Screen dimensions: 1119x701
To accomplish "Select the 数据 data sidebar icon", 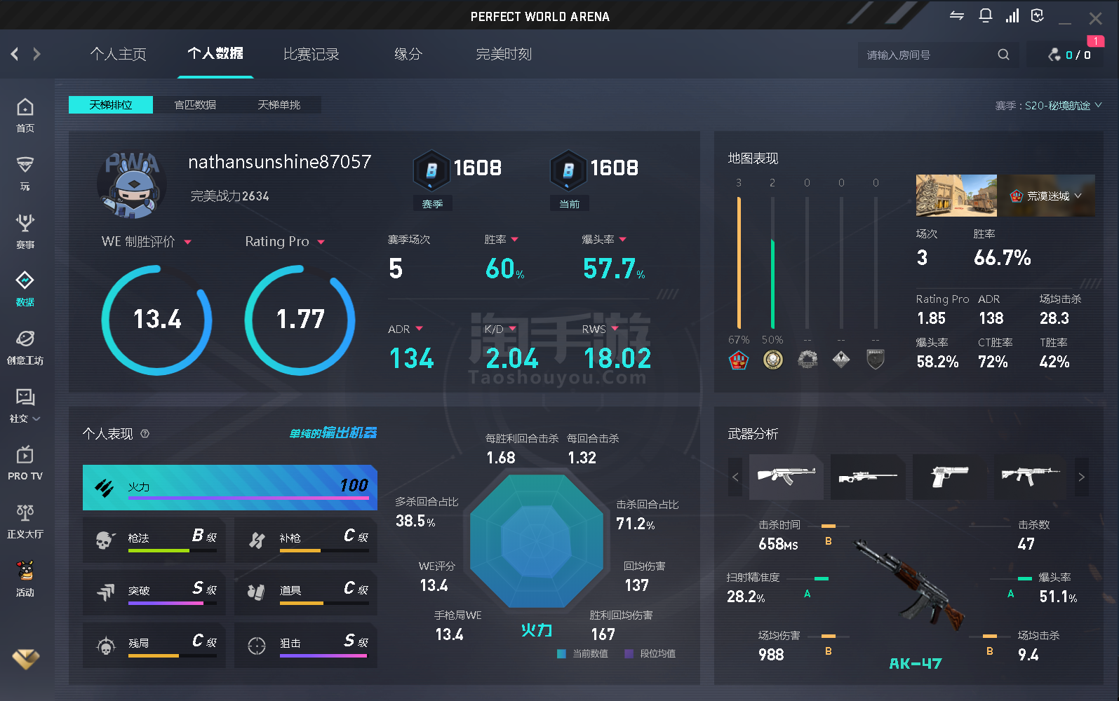I will point(25,289).
